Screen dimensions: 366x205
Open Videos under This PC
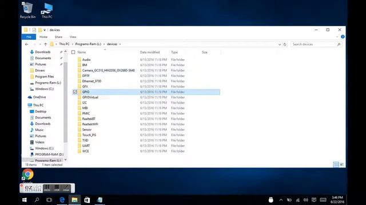click(x=39, y=142)
